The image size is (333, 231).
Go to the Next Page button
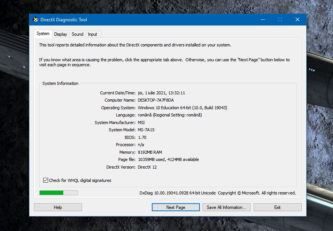click(175, 207)
